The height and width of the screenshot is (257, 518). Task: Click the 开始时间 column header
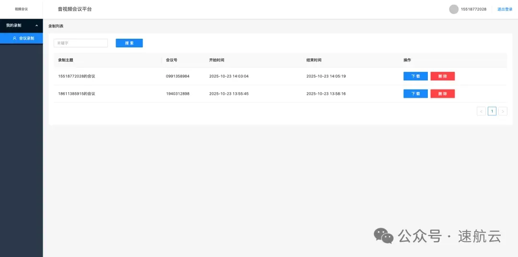tap(216, 60)
